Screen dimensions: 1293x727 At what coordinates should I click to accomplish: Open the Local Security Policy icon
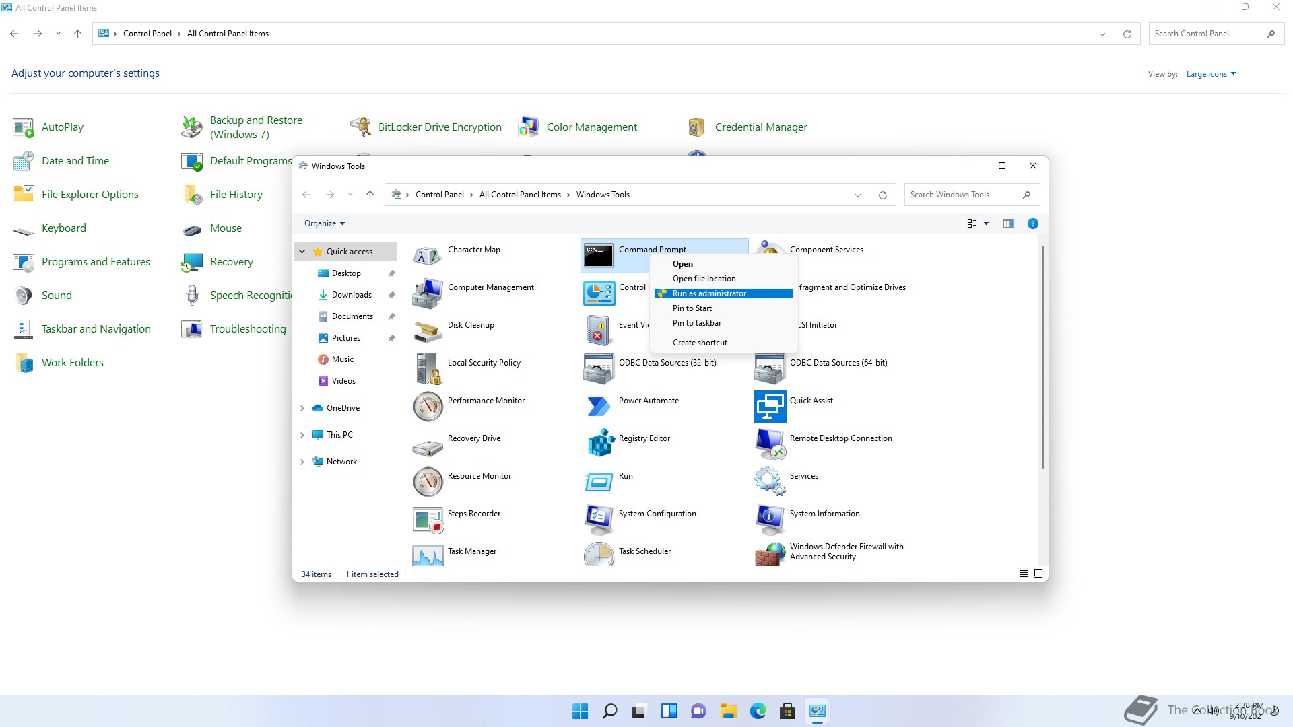coord(428,369)
